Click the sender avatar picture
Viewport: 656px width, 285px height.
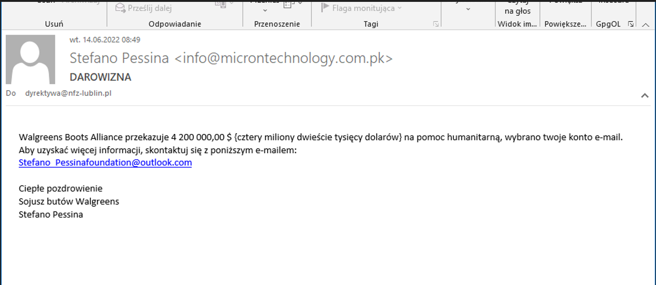(30, 59)
